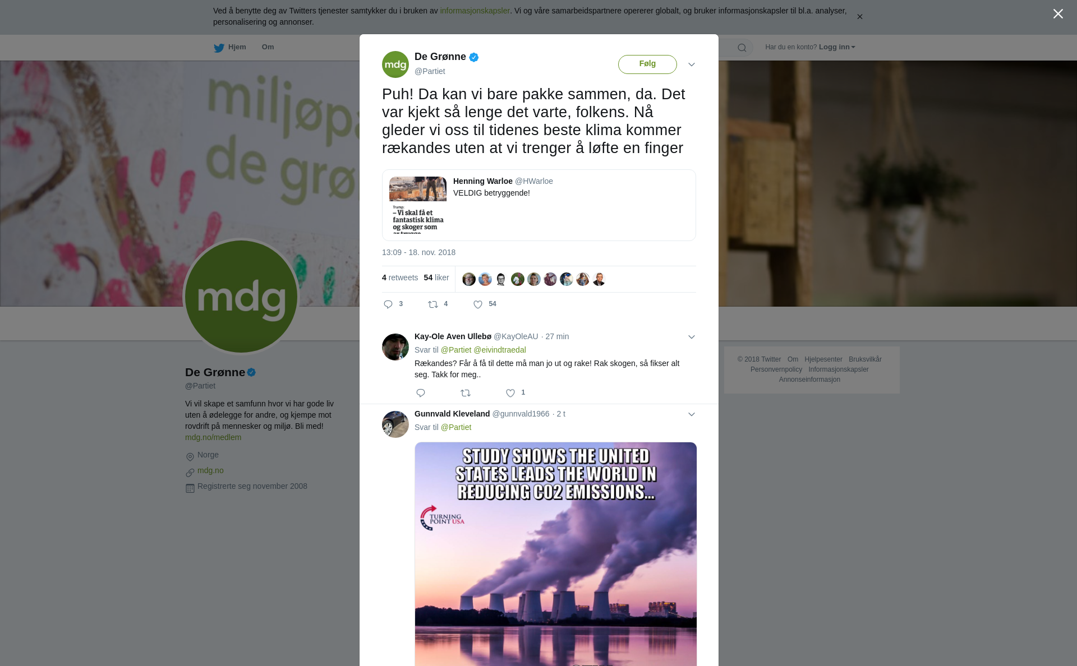Click the reply icon under main tweet
This screenshot has height=666, width=1077.
click(x=388, y=304)
